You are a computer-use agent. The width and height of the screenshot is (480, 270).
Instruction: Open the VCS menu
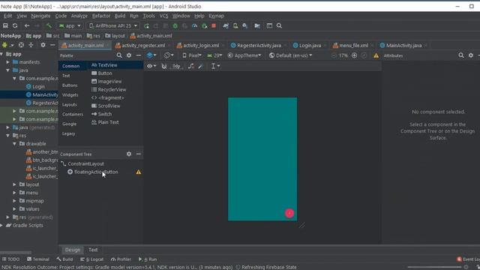pos(163,16)
